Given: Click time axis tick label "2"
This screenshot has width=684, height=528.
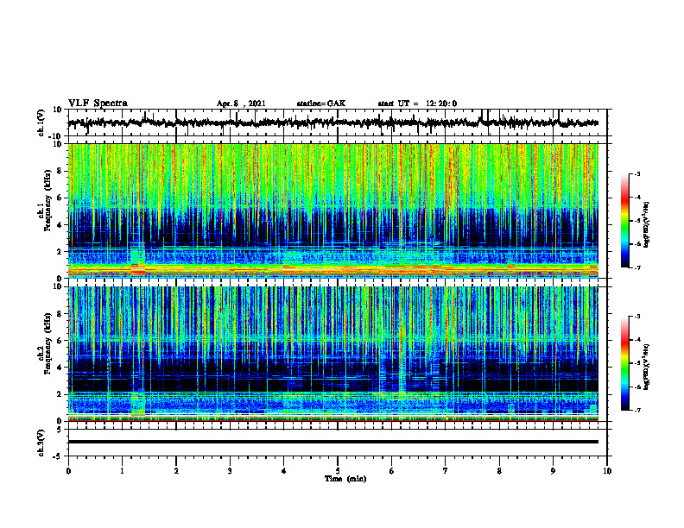Looking at the screenshot, I should [176, 471].
